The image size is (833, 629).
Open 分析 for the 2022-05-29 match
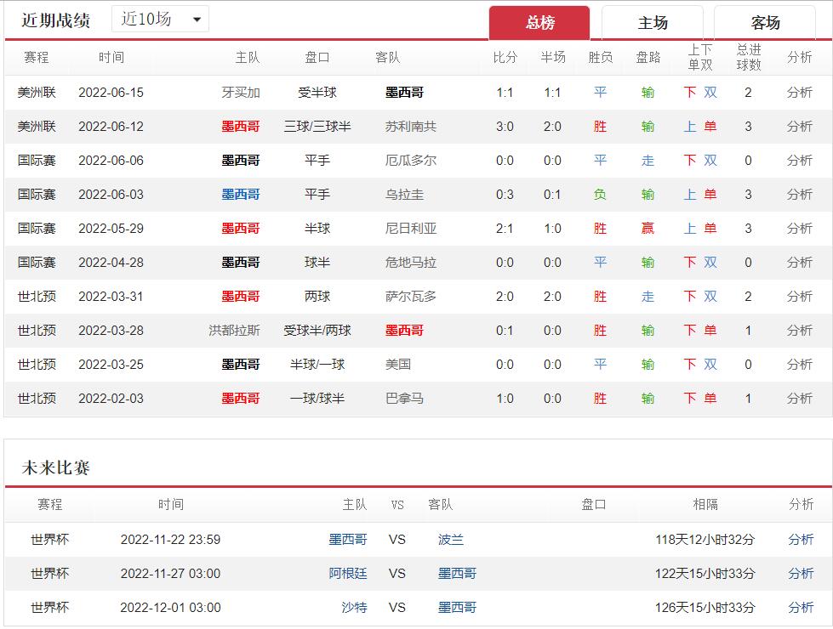tap(799, 229)
